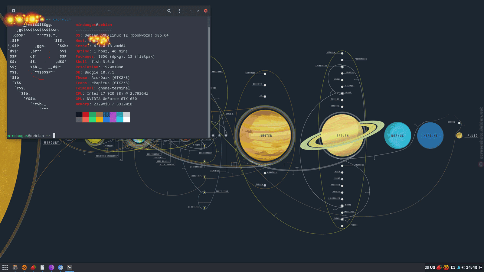The image size is (484, 272).
Task: Click the purple color block in neofetch
Action: click(113, 114)
